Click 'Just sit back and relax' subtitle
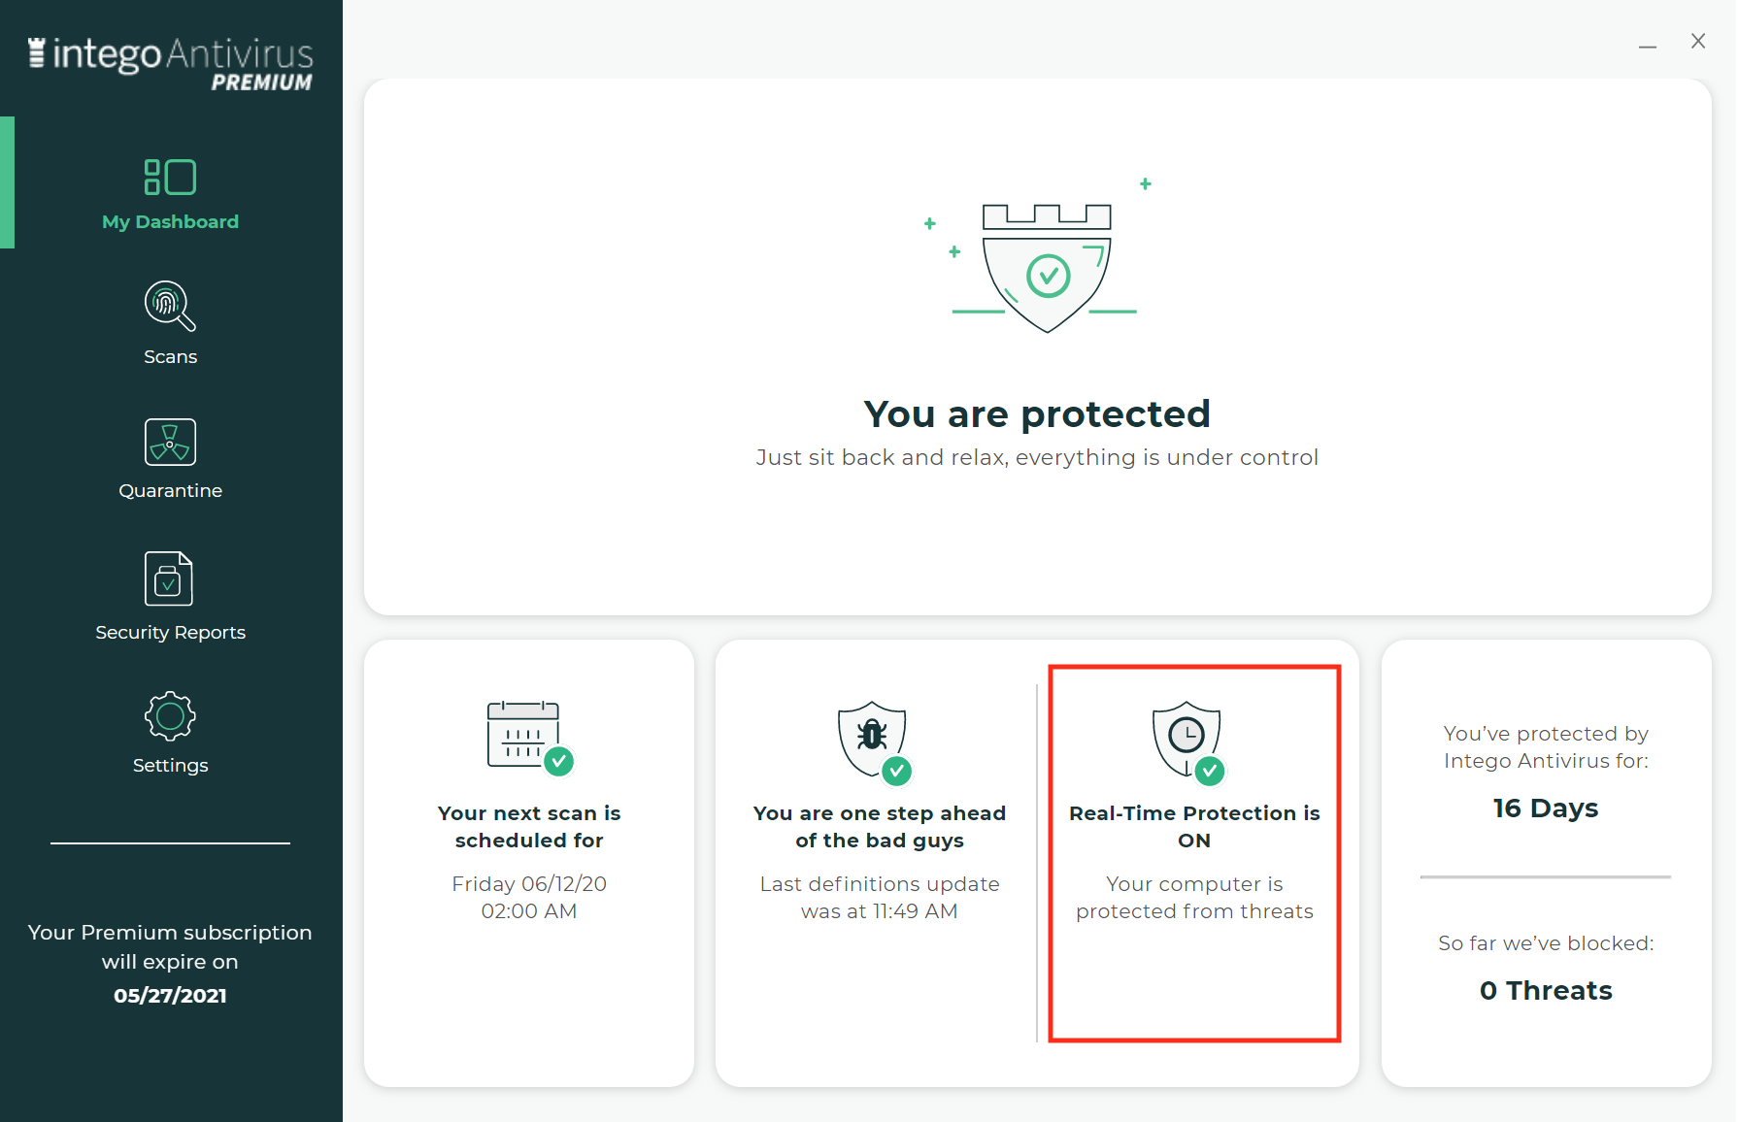Viewport: 1738px width, 1122px height. tap(1037, 457)
